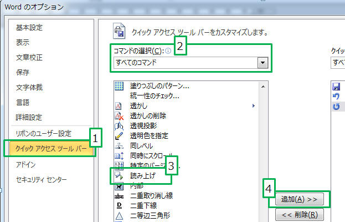Click the << 削除(R) button
The image size is (345, 222).
(299, 214)
